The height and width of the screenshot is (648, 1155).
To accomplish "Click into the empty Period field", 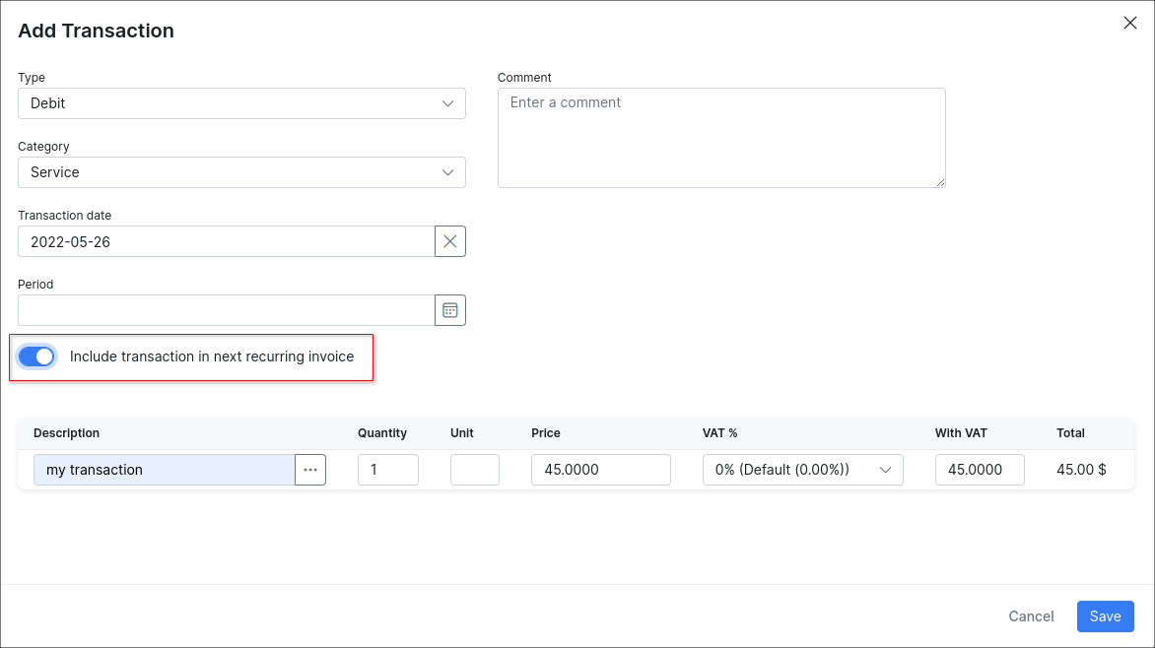I will [x=226, y=310].
